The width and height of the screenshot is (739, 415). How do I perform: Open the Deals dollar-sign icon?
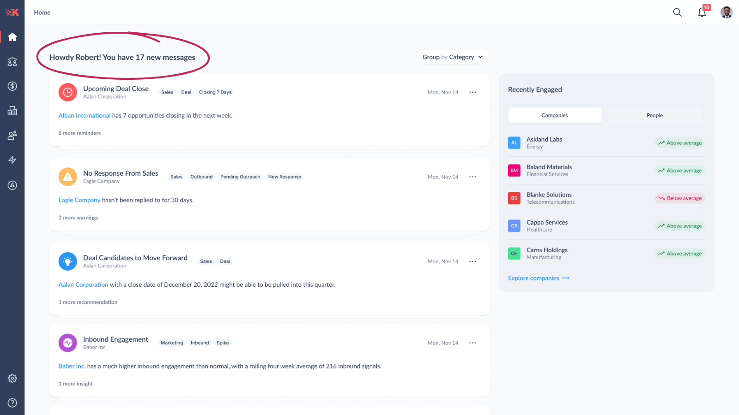12,86
